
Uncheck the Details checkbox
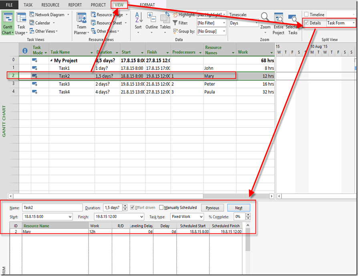click(306, 23)
